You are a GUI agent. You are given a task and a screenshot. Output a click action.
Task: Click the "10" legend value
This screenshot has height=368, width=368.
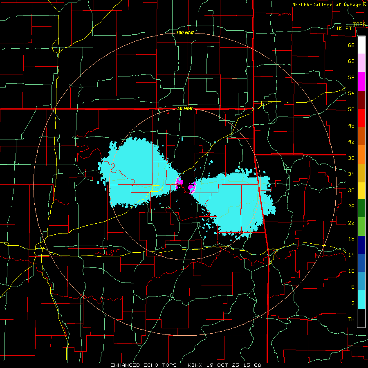pyautogui.click(x=351, y=271)
